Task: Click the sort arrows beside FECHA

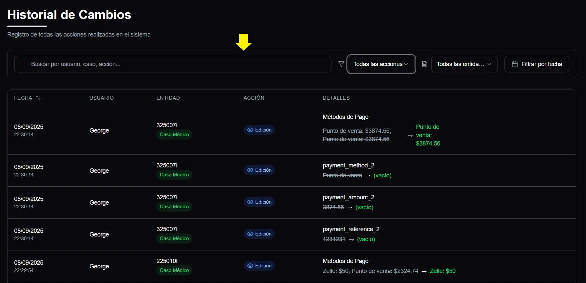Action: pos(38,98)
